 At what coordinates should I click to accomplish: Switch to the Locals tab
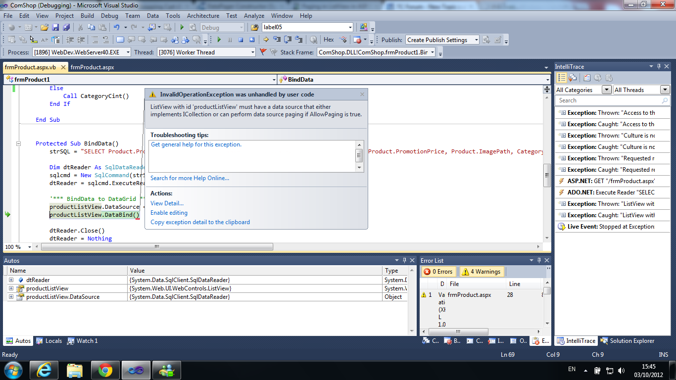point(49,341)
